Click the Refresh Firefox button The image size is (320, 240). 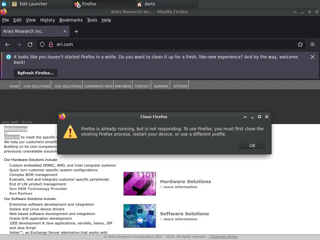pos(36,73)
